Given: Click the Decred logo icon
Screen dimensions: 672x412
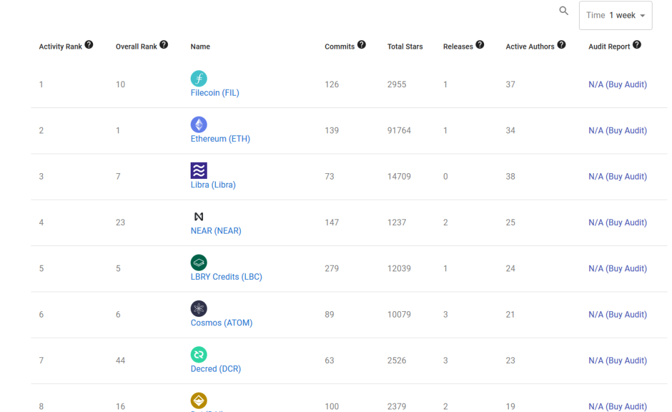Looking at the screenshot, I should coord(199,355).
